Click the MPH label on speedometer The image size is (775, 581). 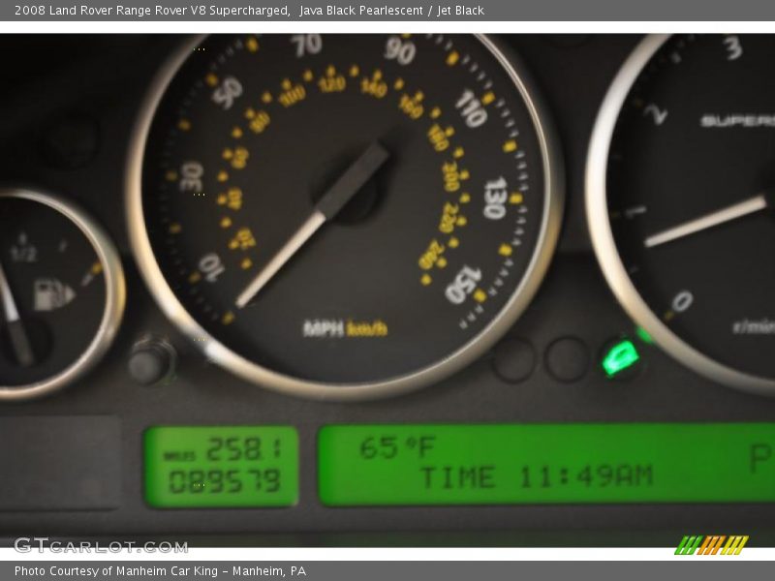point(324,328)
